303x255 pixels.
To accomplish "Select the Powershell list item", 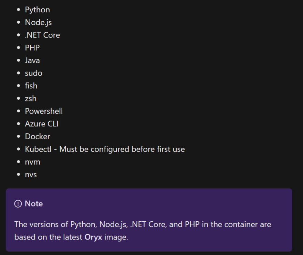I will click(x=44, y=111).
